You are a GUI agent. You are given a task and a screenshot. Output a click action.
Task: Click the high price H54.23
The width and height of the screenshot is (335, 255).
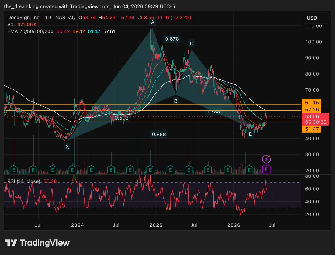pyautogui.click(x=107, y=18)
